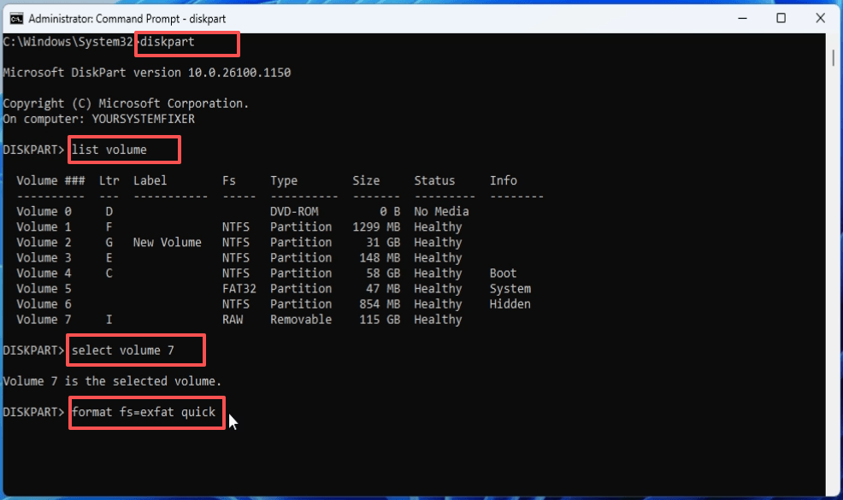
Task: Click the 'On computer: YOURSYSTEMFIXER' line
Action: [x=99, y=119]
